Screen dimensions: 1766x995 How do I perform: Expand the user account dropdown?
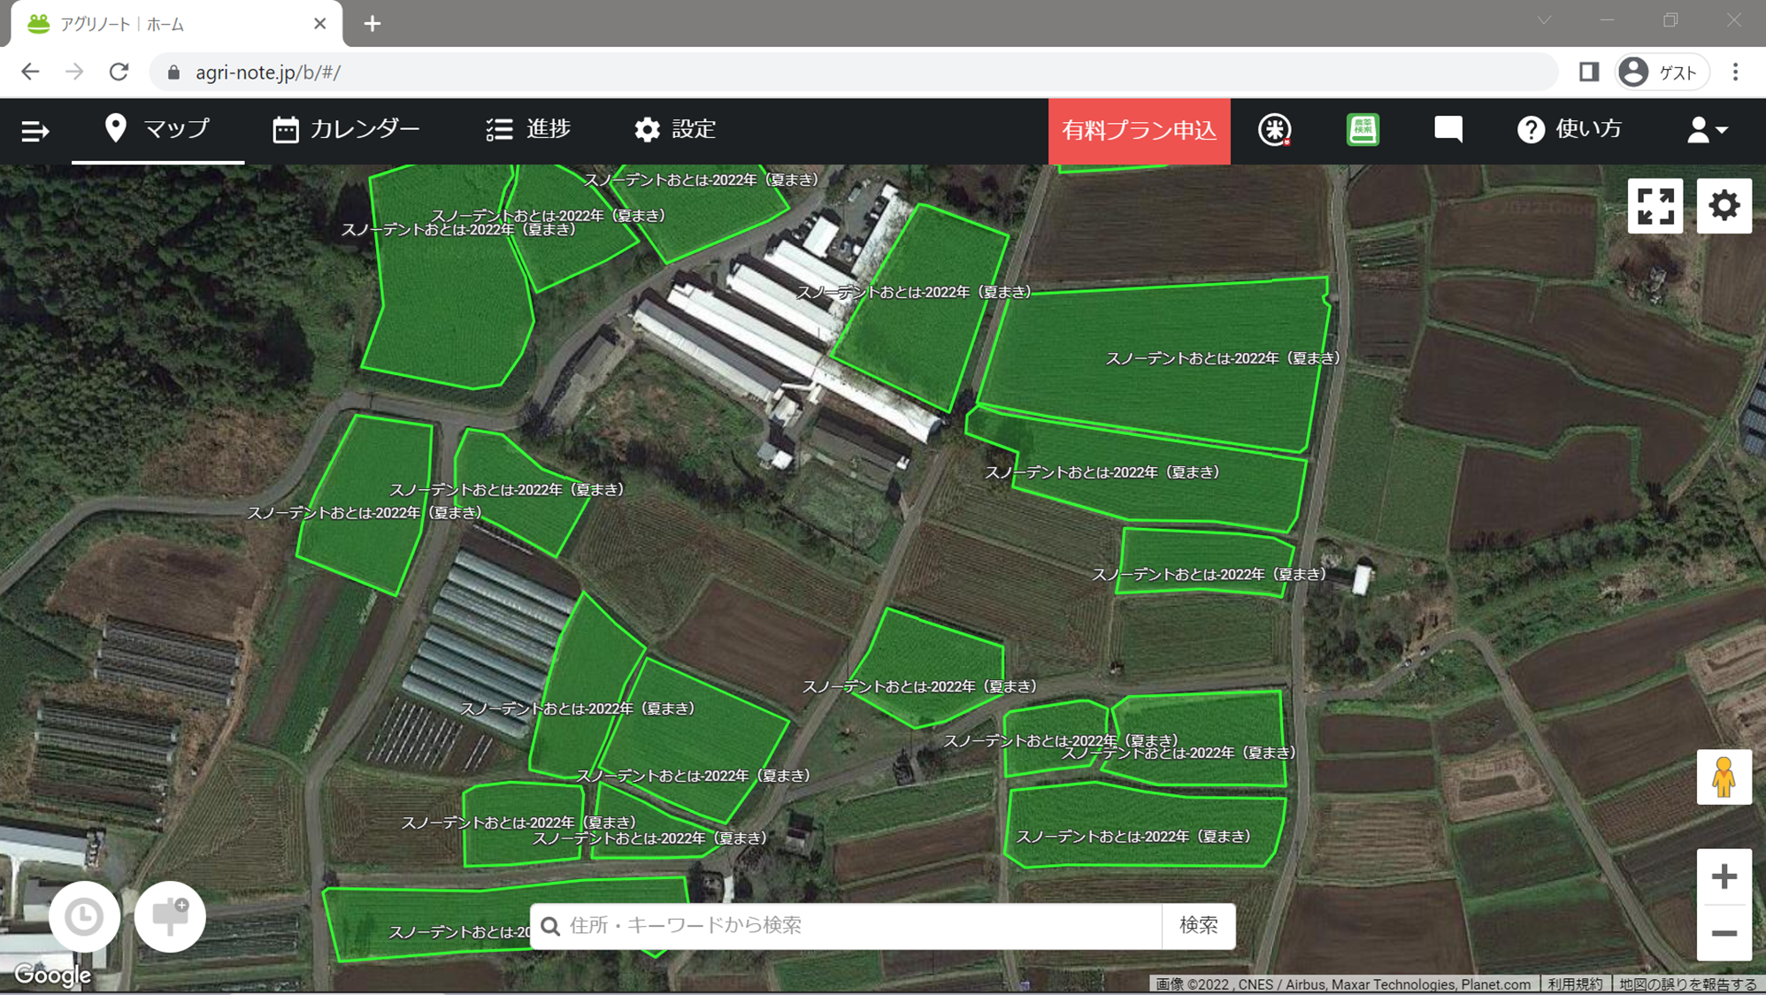point(1706,130)
